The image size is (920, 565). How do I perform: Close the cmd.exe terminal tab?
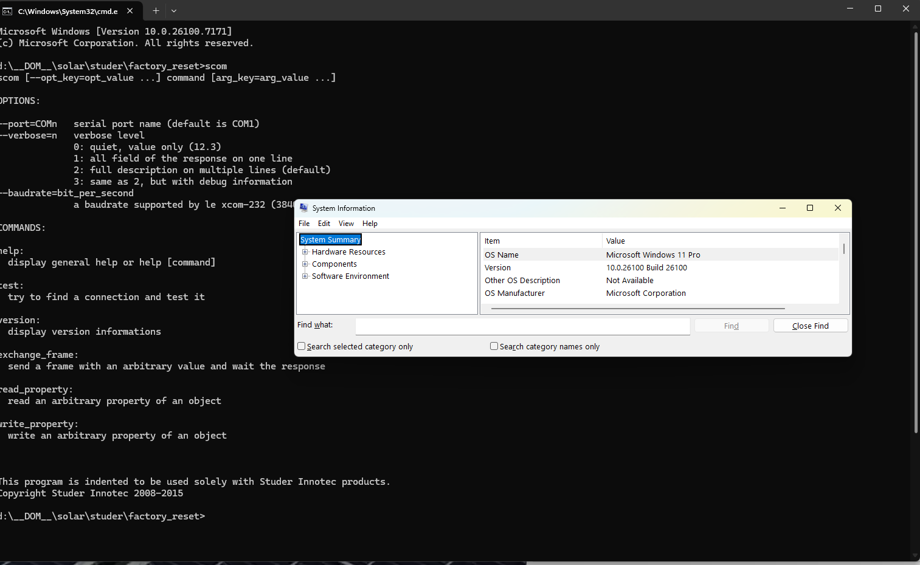tap(130, 11)
